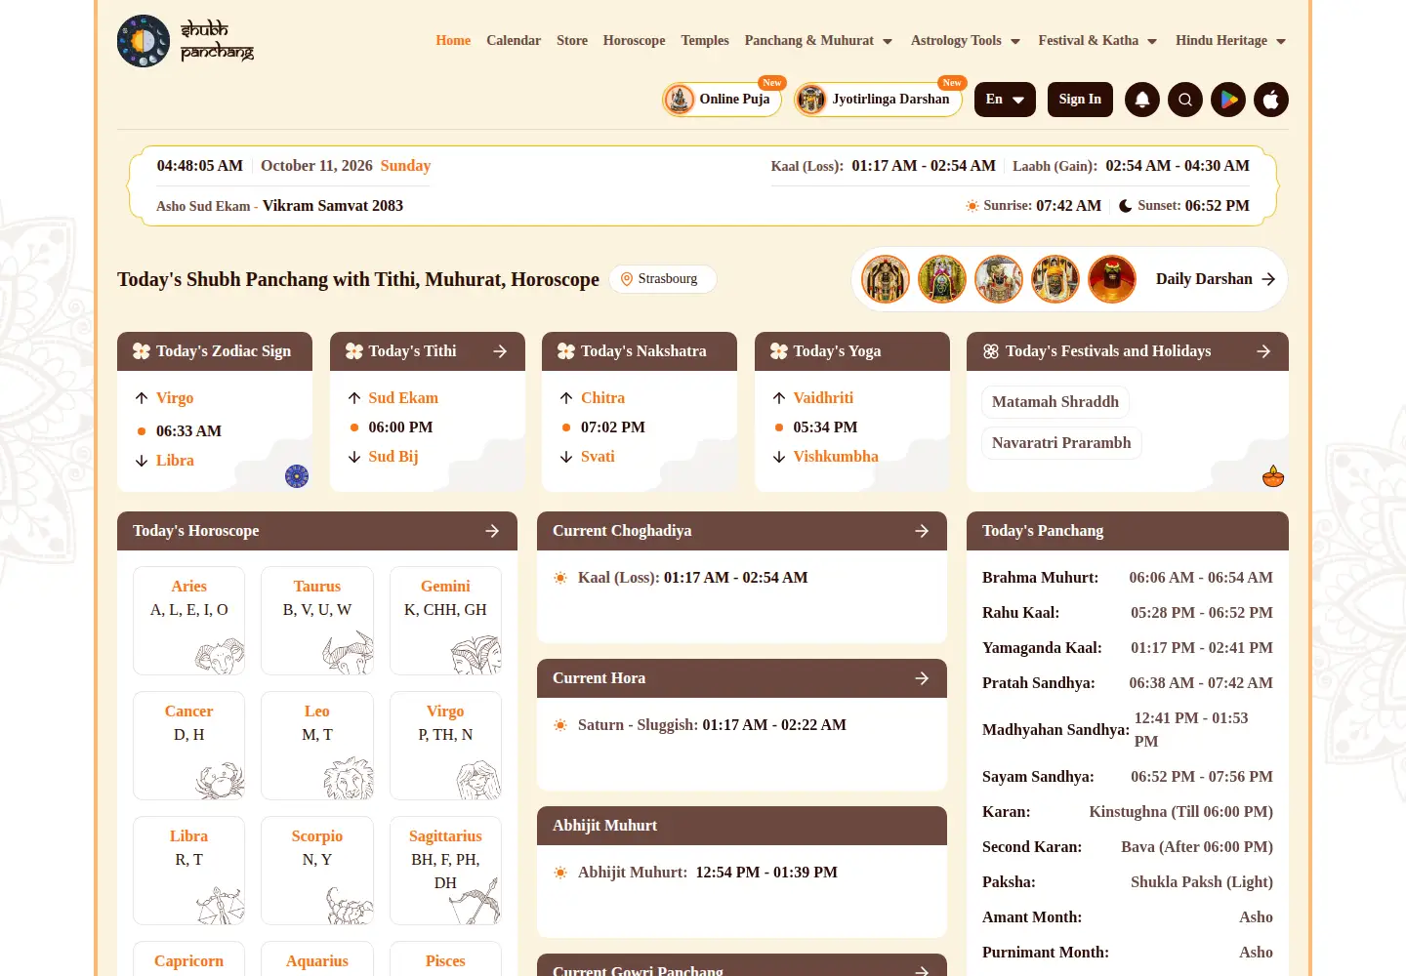The height and width of the screenshot is (976, 1406).
Task: Open the notifications bell
Action: [x=1142, y=100]
